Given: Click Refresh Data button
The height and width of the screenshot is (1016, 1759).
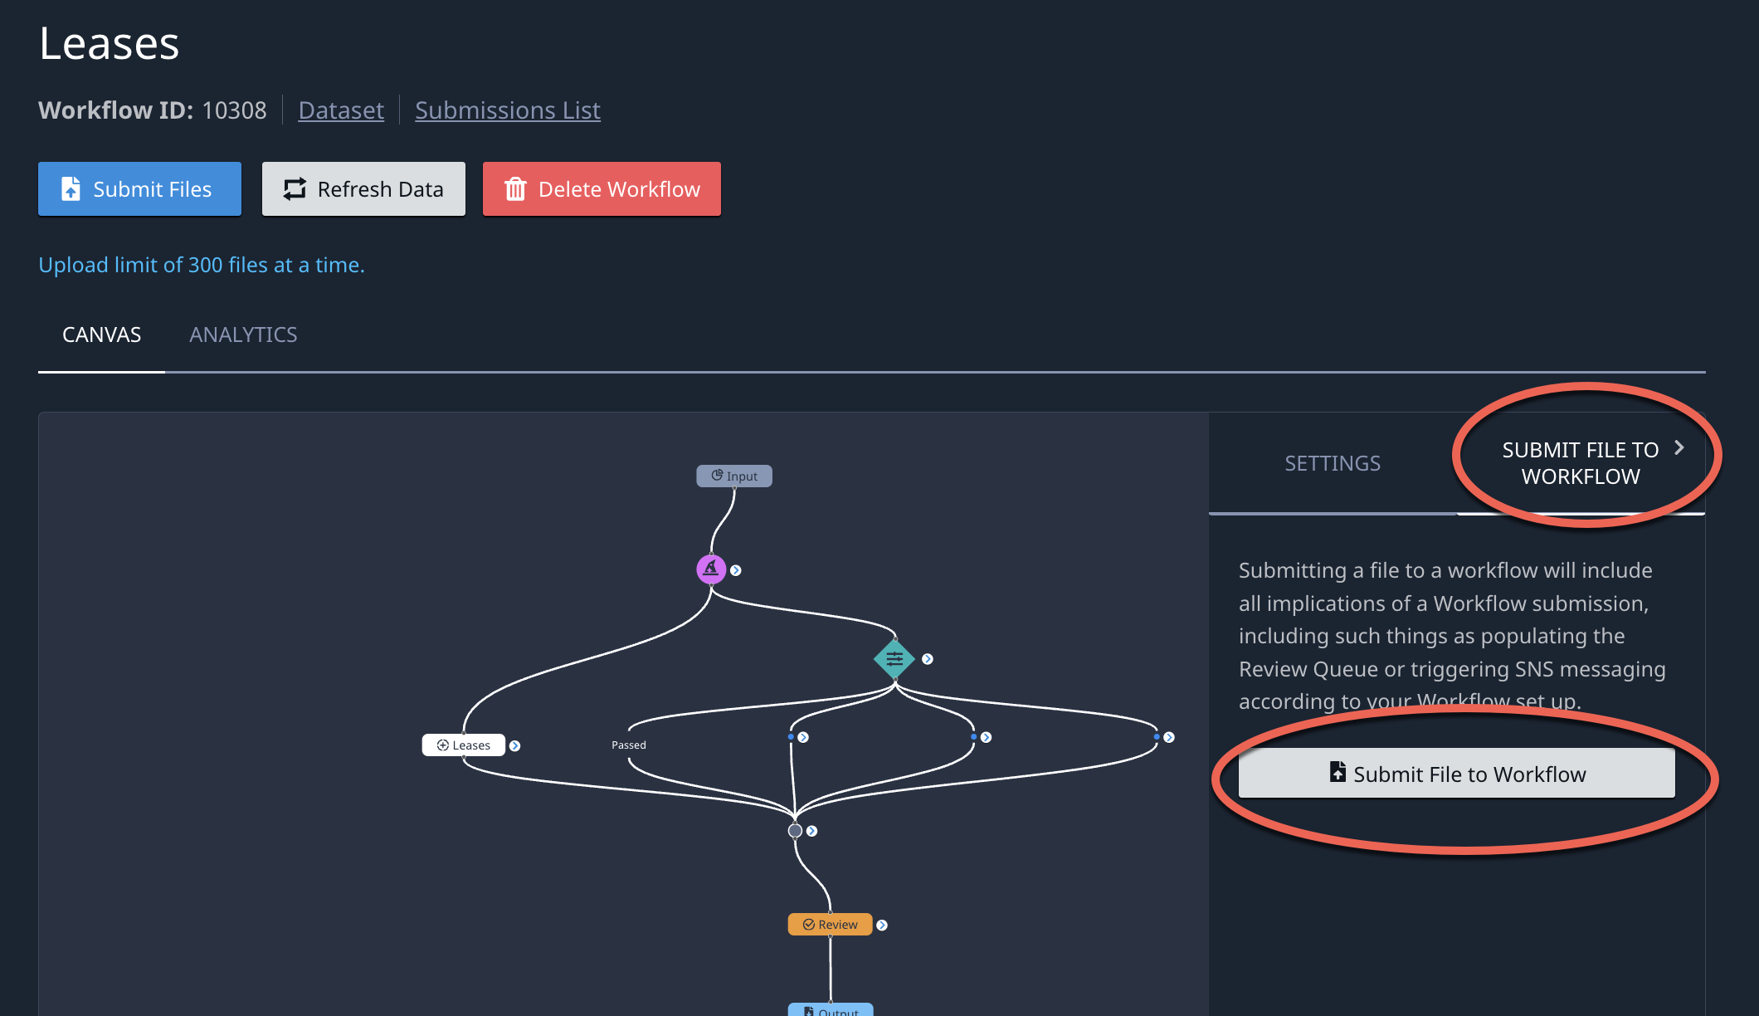Looking at the screenshot, I should tap(363, 189).
